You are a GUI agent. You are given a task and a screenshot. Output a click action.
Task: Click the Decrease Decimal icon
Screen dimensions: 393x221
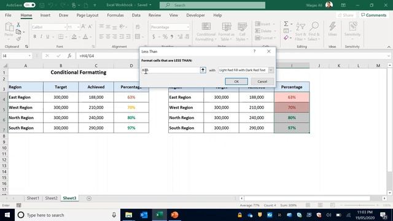point(187,37)
